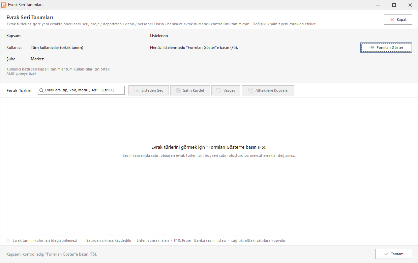The width and height of the screenshot is (418, 263).
Task: Maximize the Evrak Seri Tanımları window
Action: [394, 5]
